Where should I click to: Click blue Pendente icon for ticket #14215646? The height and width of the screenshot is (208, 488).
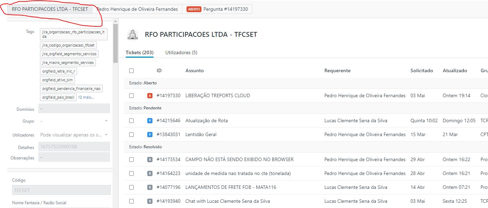[150, 120]
